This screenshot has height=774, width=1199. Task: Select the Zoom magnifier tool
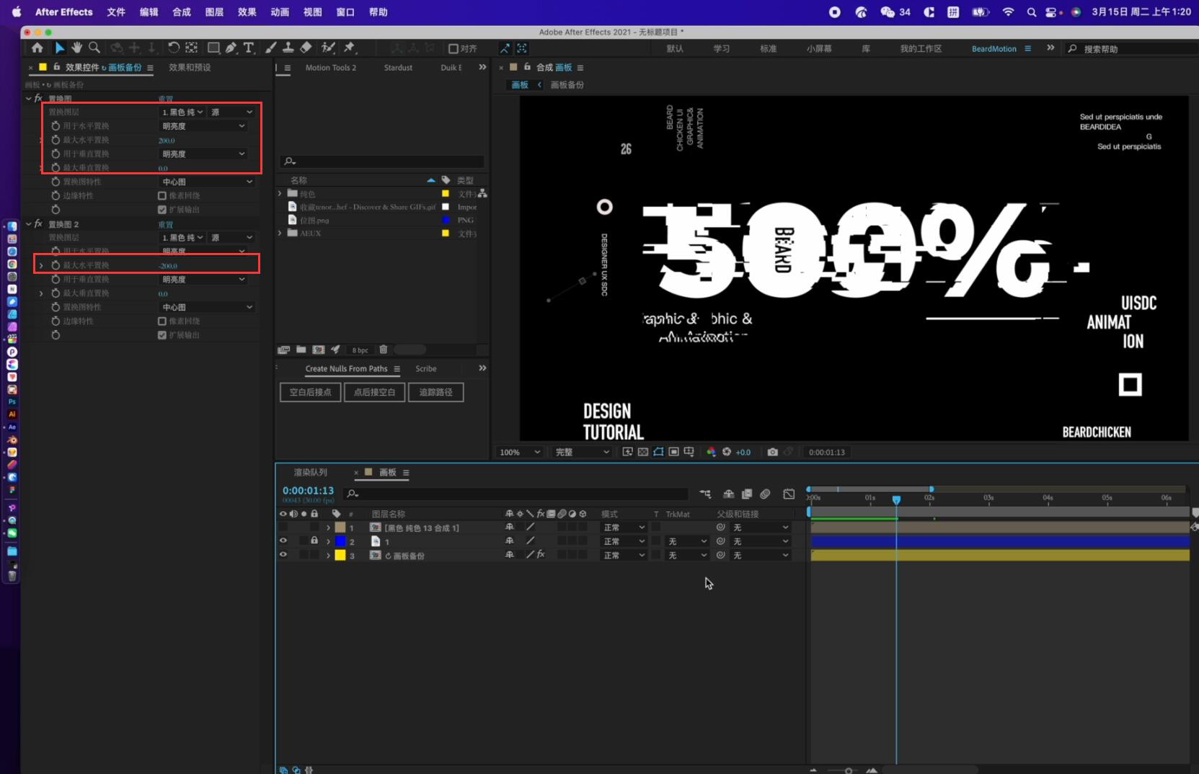click(94, 48)
